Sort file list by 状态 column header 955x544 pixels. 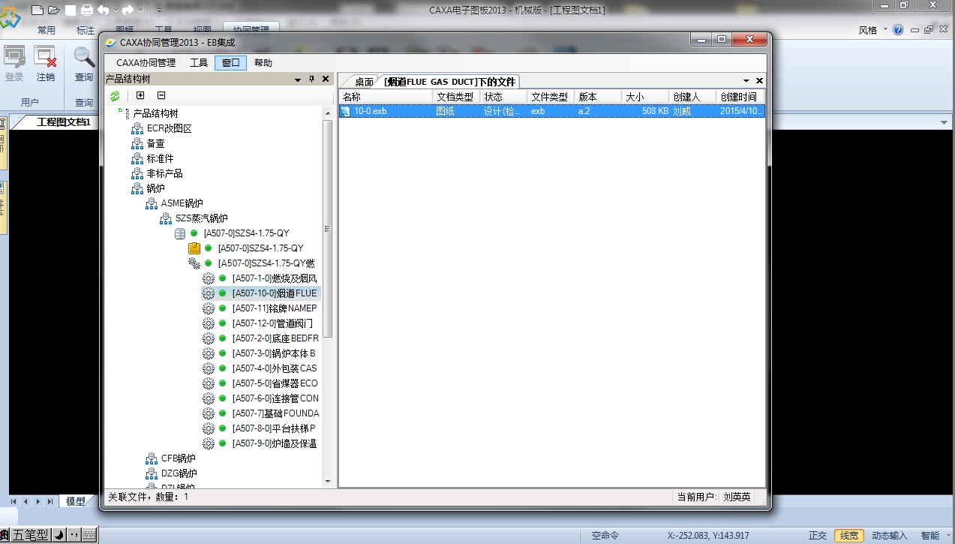click(x=504, y=97)
